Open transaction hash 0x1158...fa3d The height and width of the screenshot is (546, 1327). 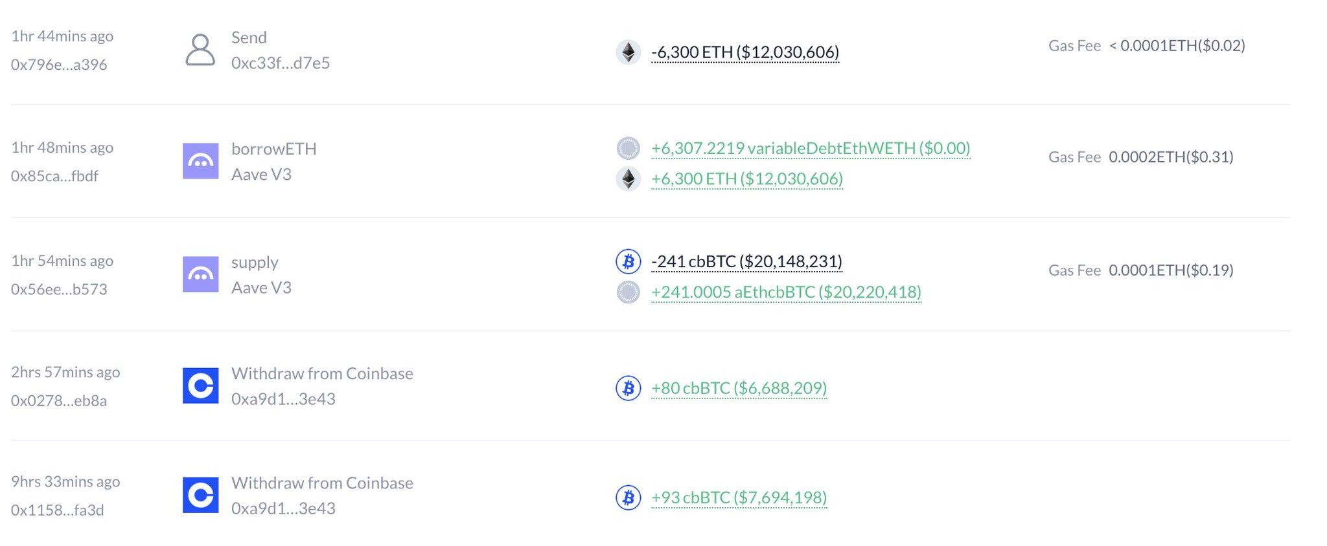pos(57,510)
